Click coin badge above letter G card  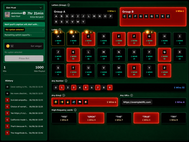[149, 32]
